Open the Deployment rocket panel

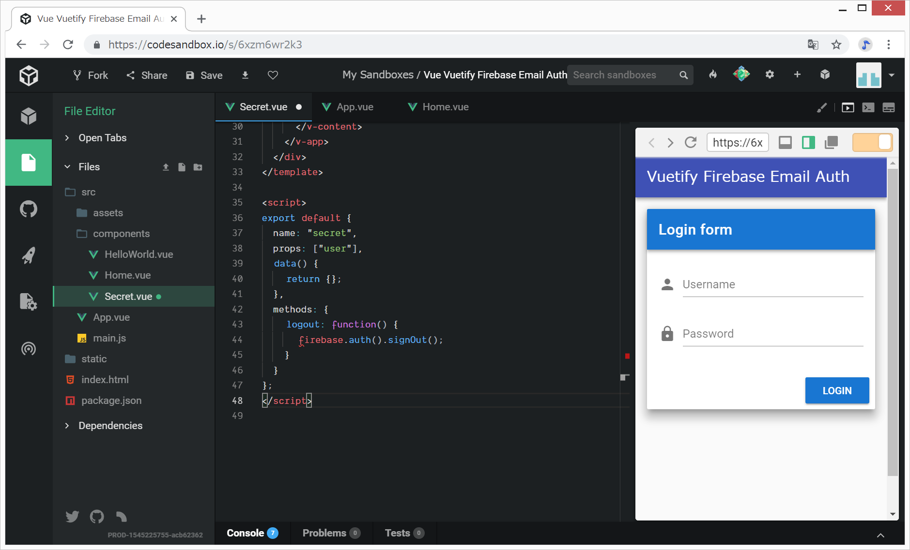[29, 255]
